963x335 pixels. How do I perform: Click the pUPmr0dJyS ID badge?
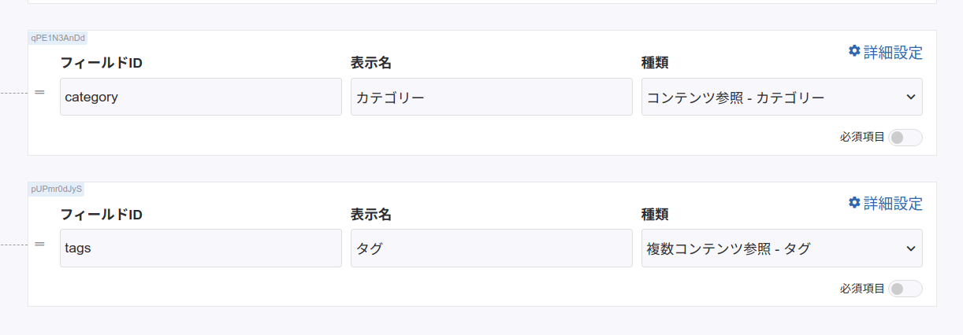tap(57, 189)
